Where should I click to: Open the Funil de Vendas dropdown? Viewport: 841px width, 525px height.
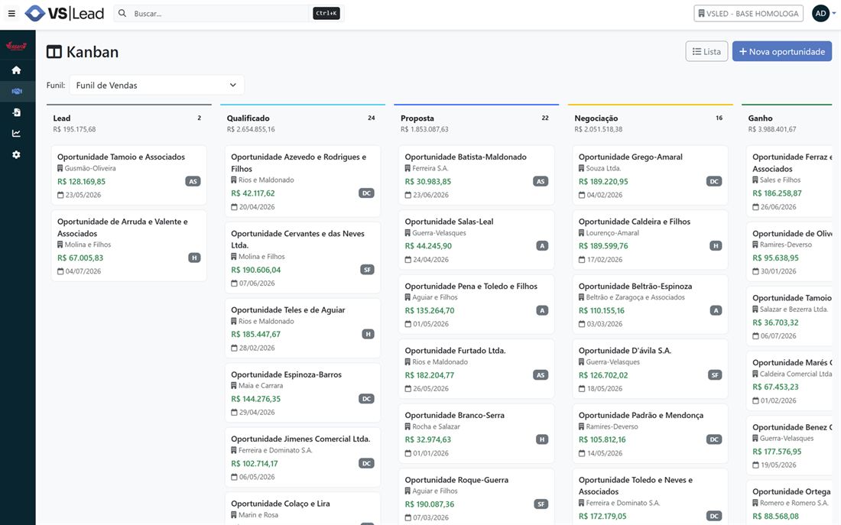pyautogui.click(x=157, y=86)
